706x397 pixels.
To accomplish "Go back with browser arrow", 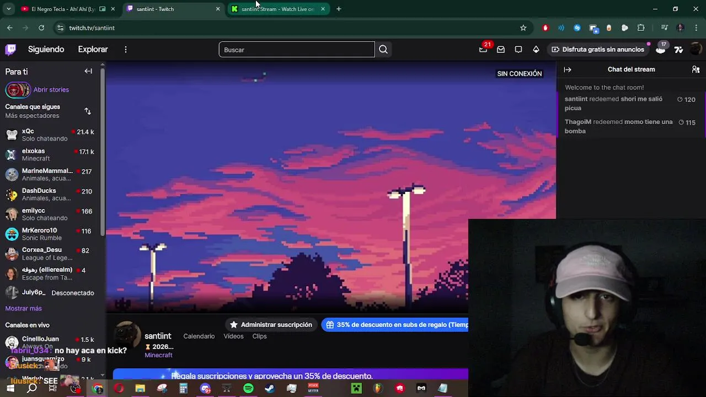I will coord(10,28).
